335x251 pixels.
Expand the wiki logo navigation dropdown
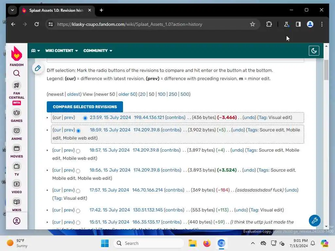pyautogui.click(x=35, y=51)
